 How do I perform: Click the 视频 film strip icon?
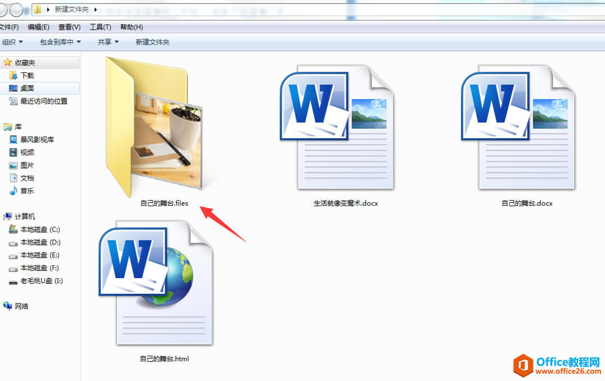pos(13,152)
